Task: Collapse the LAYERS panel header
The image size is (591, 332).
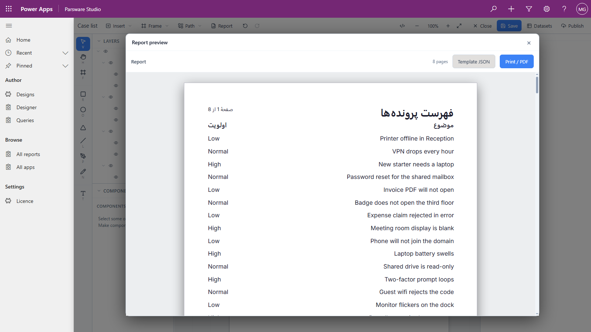Action: pos(108,41)
